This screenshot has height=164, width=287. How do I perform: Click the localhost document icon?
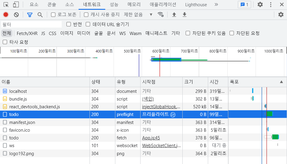[5, 91]
